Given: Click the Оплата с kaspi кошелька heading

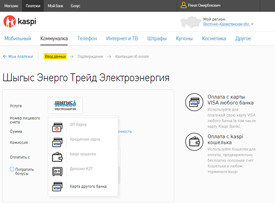Looking at the screenshot, I should 225,139.
